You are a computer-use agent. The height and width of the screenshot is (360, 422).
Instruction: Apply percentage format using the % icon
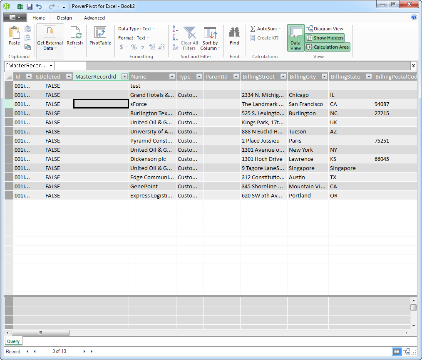[134, 47]
